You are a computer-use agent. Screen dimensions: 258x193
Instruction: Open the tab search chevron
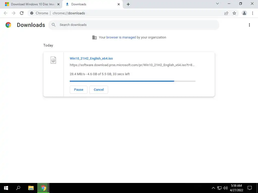217,4
